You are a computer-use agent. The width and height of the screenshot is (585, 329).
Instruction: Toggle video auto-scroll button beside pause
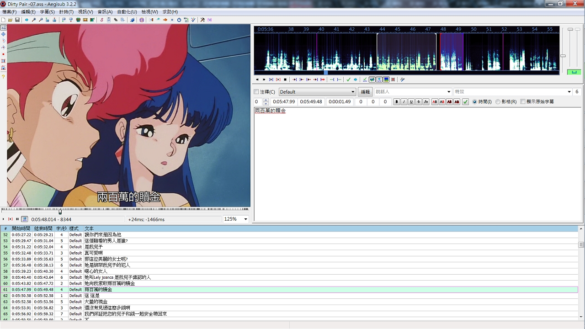(x=25, y=219)
